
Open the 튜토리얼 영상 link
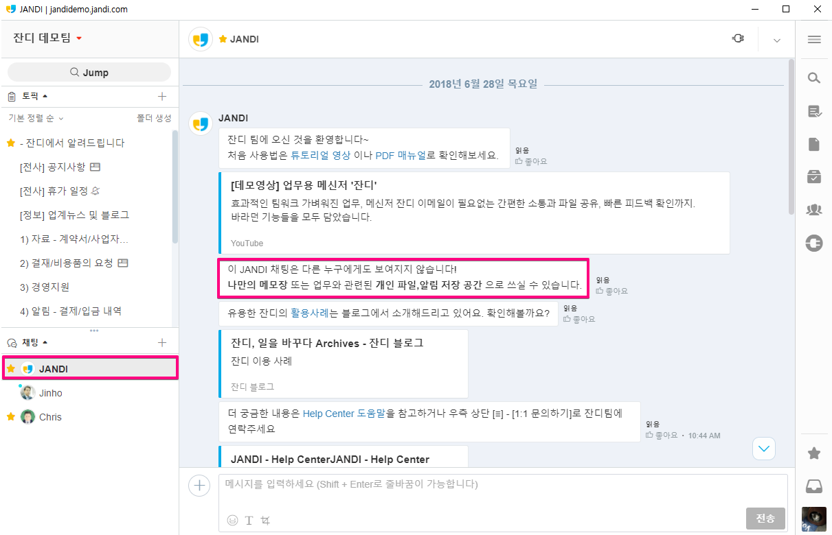(320, 155)
